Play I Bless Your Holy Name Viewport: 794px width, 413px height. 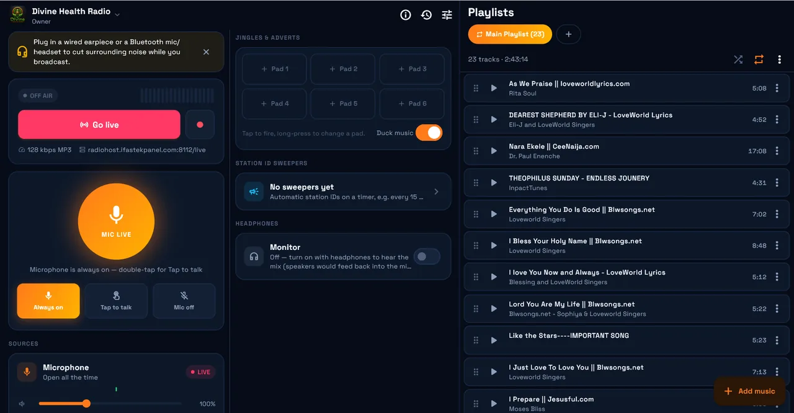(x=494, y=246)
